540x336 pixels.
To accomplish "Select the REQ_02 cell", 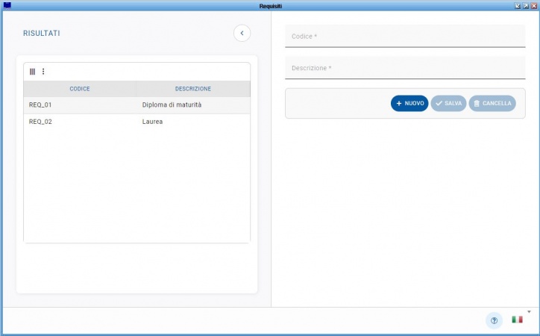I will pos(80,122).
